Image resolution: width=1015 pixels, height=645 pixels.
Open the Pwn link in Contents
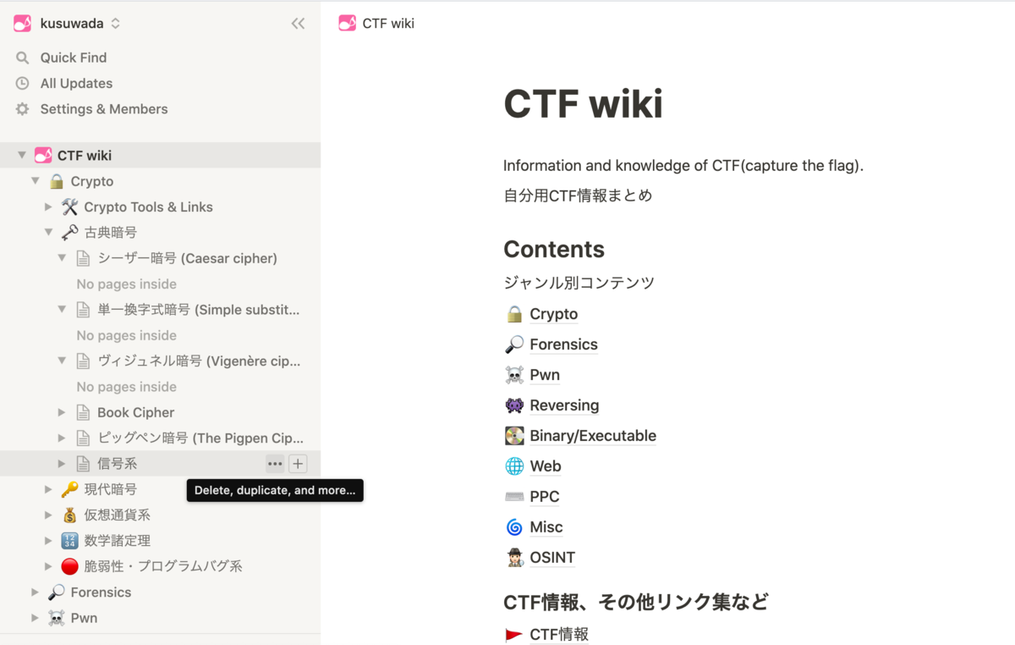(x=545, y=375)
